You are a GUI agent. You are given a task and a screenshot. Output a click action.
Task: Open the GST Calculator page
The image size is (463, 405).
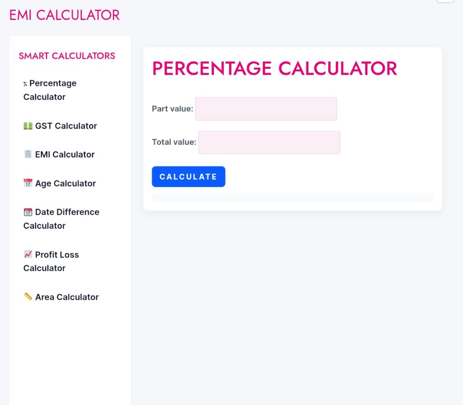[x=60, y=126]
